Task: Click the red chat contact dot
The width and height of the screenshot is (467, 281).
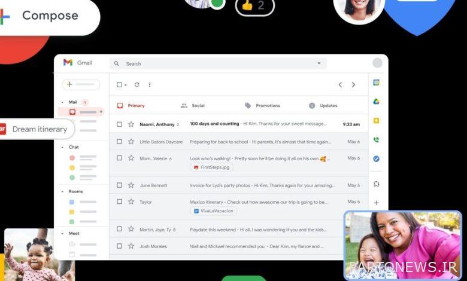Action: pyautogui.click(x=72, y=158)
